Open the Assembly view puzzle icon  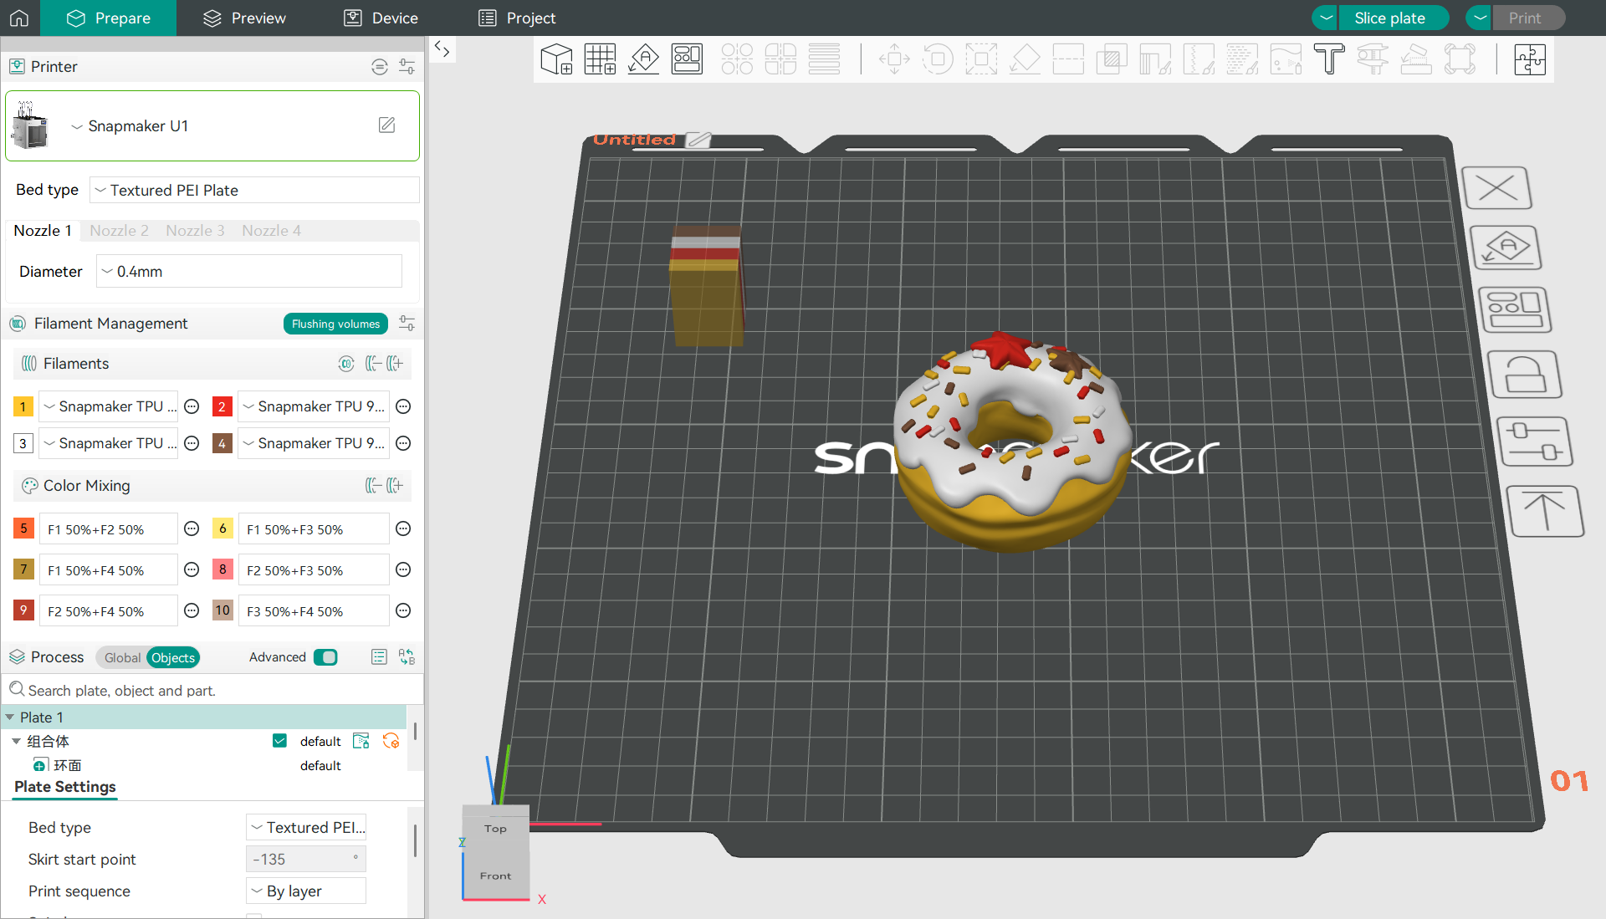pyautogui.click(x=1529, y=59)
